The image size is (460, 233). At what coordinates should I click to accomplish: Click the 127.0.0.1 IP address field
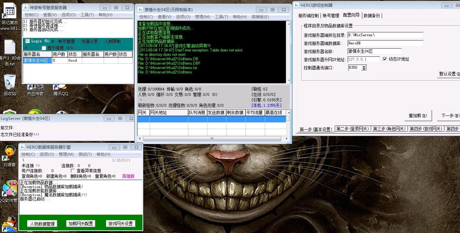[x=363, y=59]
